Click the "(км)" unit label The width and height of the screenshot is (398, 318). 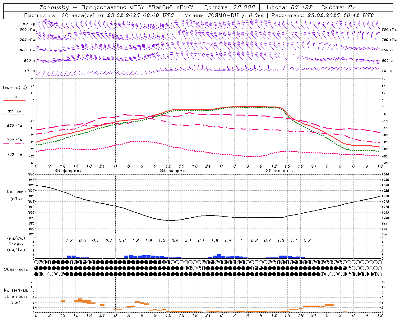16,302
